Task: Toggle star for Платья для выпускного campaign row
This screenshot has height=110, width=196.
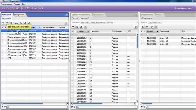Action: click(2, 37)
